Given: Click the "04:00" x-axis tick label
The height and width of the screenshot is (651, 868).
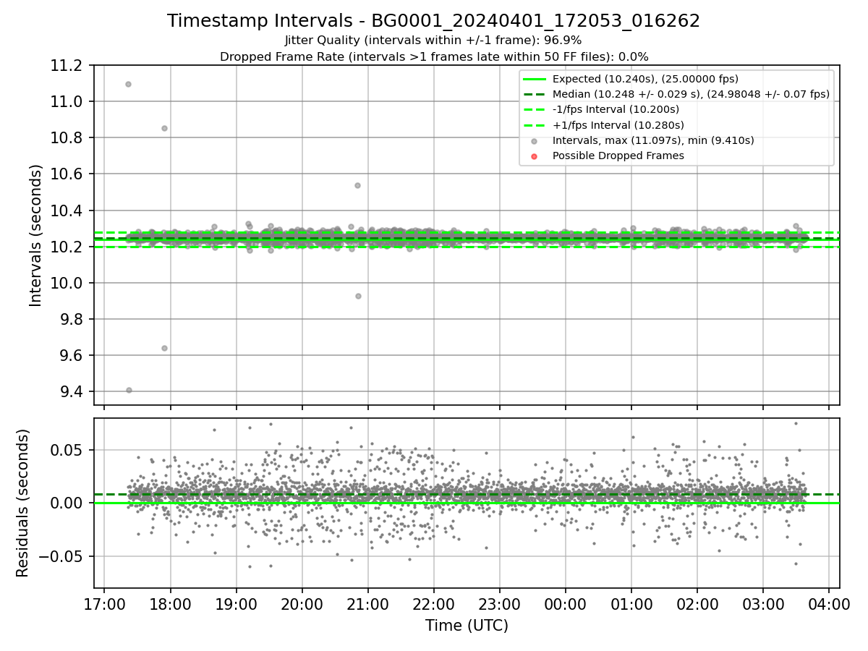Looking at the screenshot, I should click(x=829, y=605).
